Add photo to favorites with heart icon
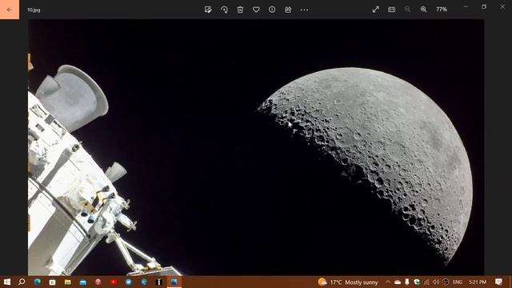Image resolution: width=512 pixels, height=288 pixels. 256,10
